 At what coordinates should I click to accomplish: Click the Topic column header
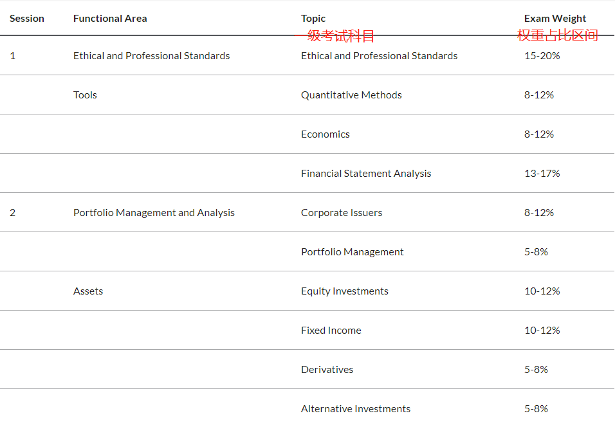pyautogui.click(x=313, y=19)
